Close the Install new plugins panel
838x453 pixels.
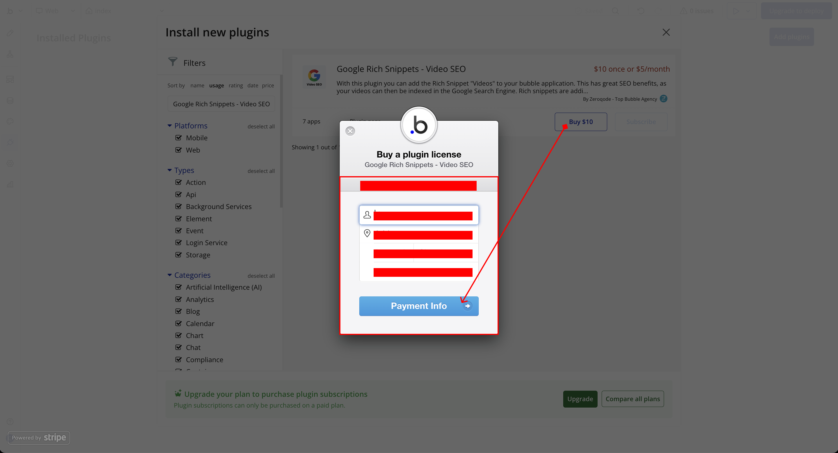coord(666,32)
